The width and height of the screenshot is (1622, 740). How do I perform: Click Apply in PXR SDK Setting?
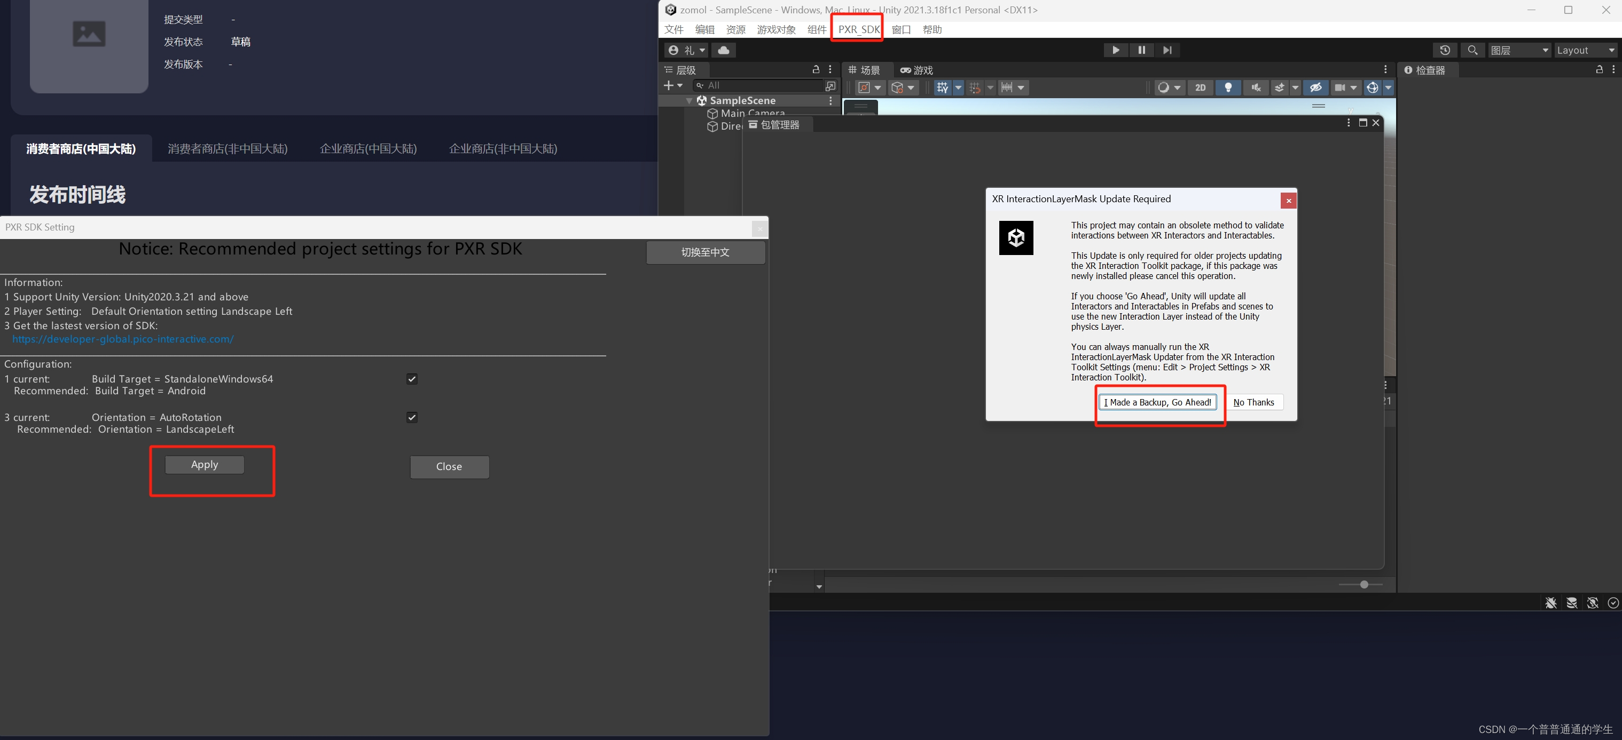(x=204, y=464)
